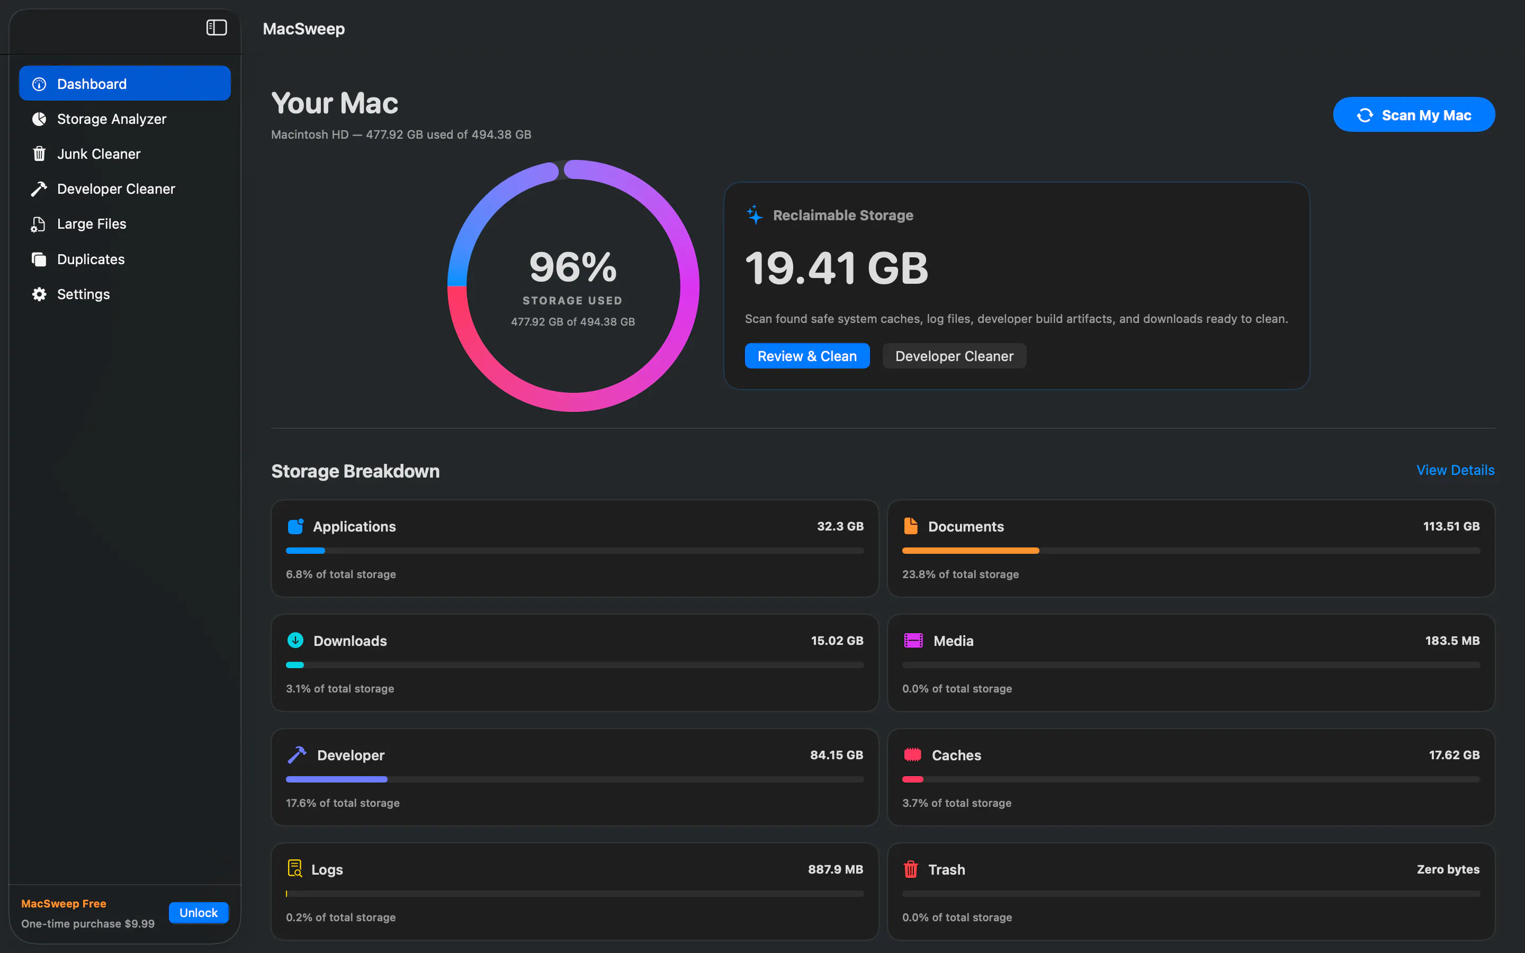Click the Applications card icon

[x=295, y=526]
